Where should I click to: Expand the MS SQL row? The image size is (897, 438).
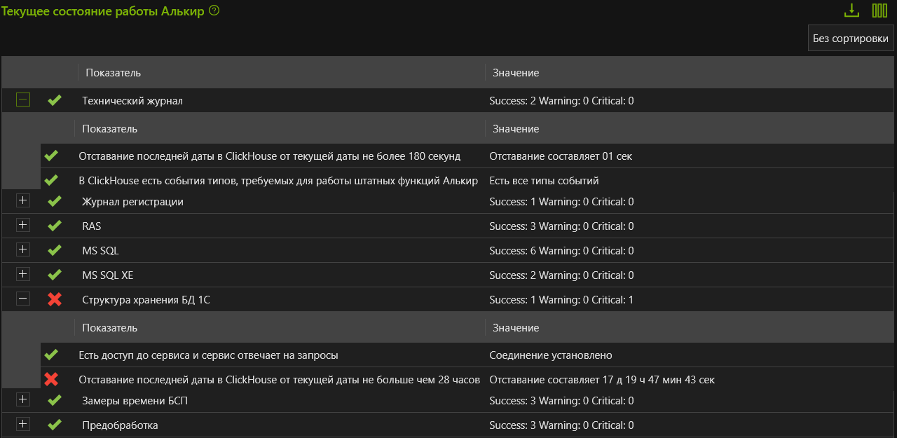click(x=23, y=249)
